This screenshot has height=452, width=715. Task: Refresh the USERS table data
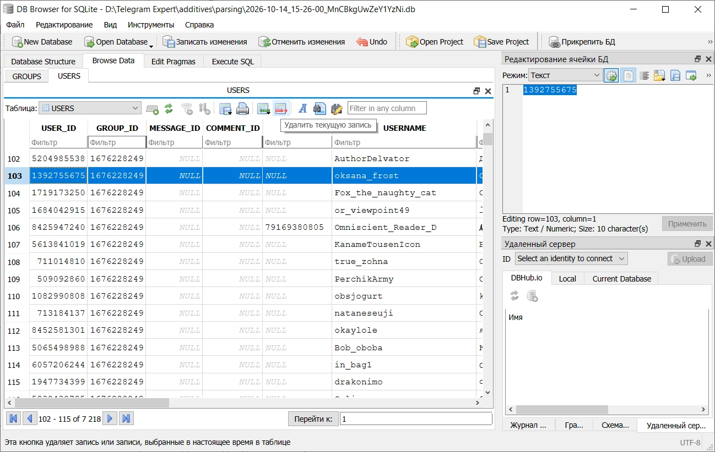169,109
